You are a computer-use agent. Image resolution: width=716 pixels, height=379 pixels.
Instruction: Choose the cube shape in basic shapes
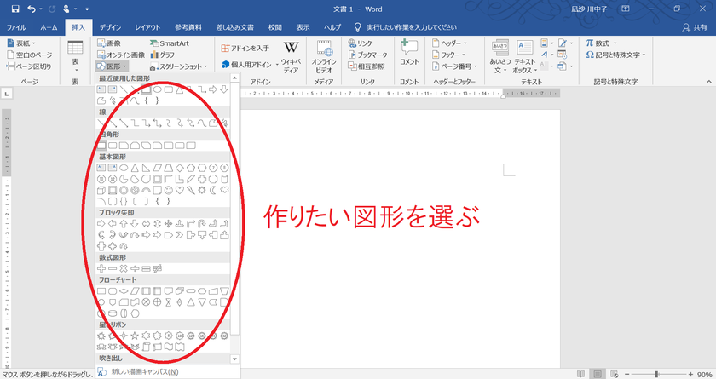[x=101, y=190]
